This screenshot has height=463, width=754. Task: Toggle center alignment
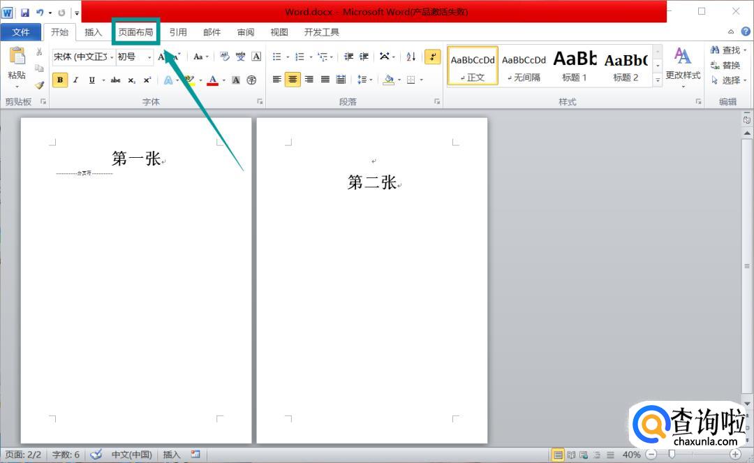click(293, 80)
